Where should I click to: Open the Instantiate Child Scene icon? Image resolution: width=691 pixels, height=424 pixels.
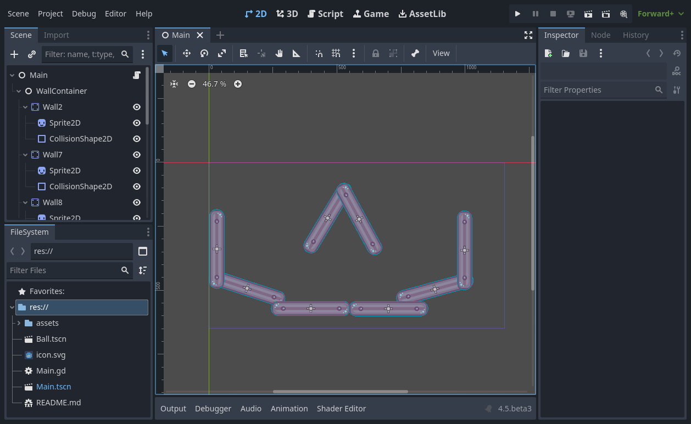coord(31,54)
